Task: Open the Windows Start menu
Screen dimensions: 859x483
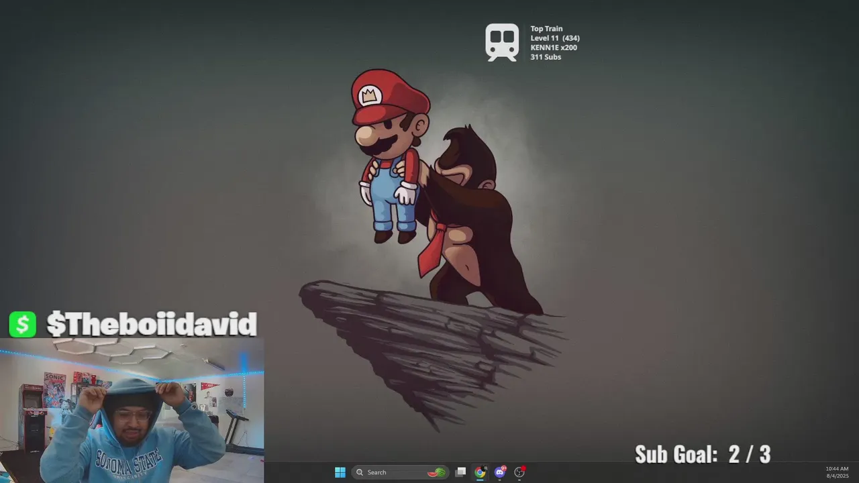Action: pos(340,472)
